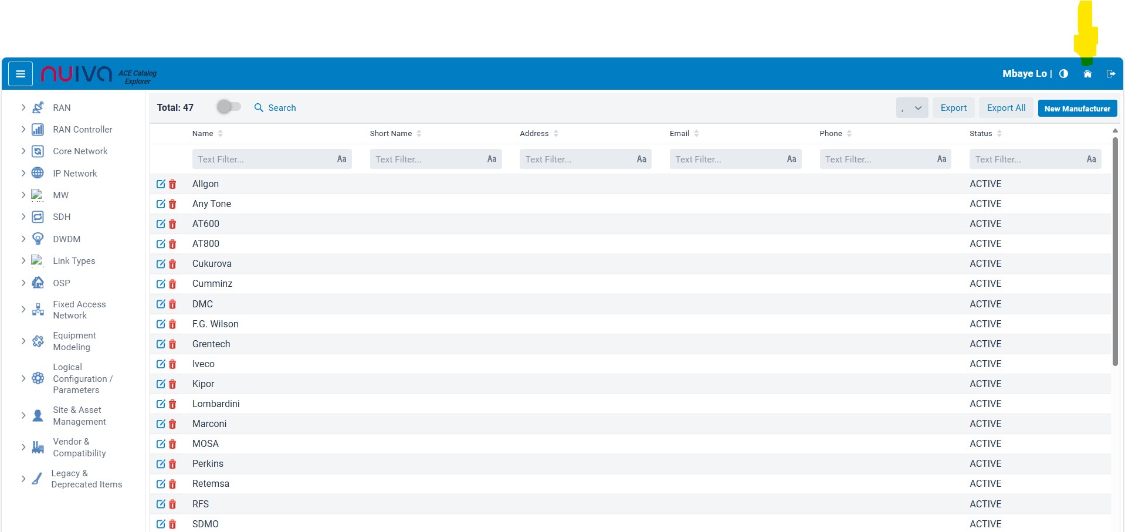Toggle case sensitivity on Name filter
Screen dimensions: 1125x532
coord(341,159)
